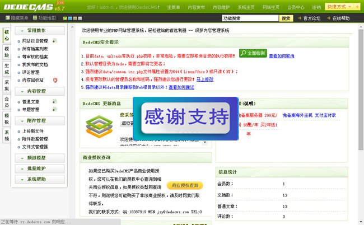Click the down arrow in update news panel
364x225 pixels.
[205, 142]
